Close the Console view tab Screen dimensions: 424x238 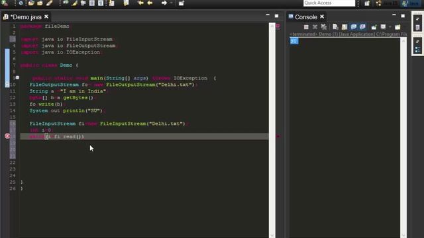[x=322, y=17]
